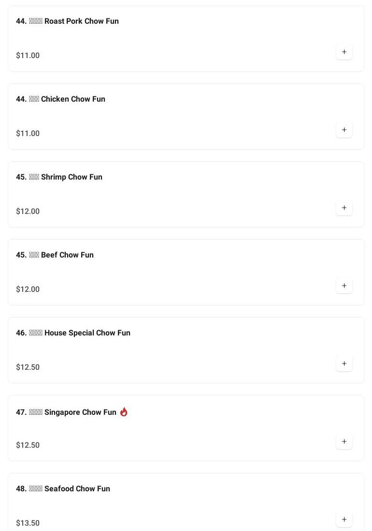Screen dimensions: 372x531
Task: Select Shrimp Chow Fun item name
Action: point(59,177)
